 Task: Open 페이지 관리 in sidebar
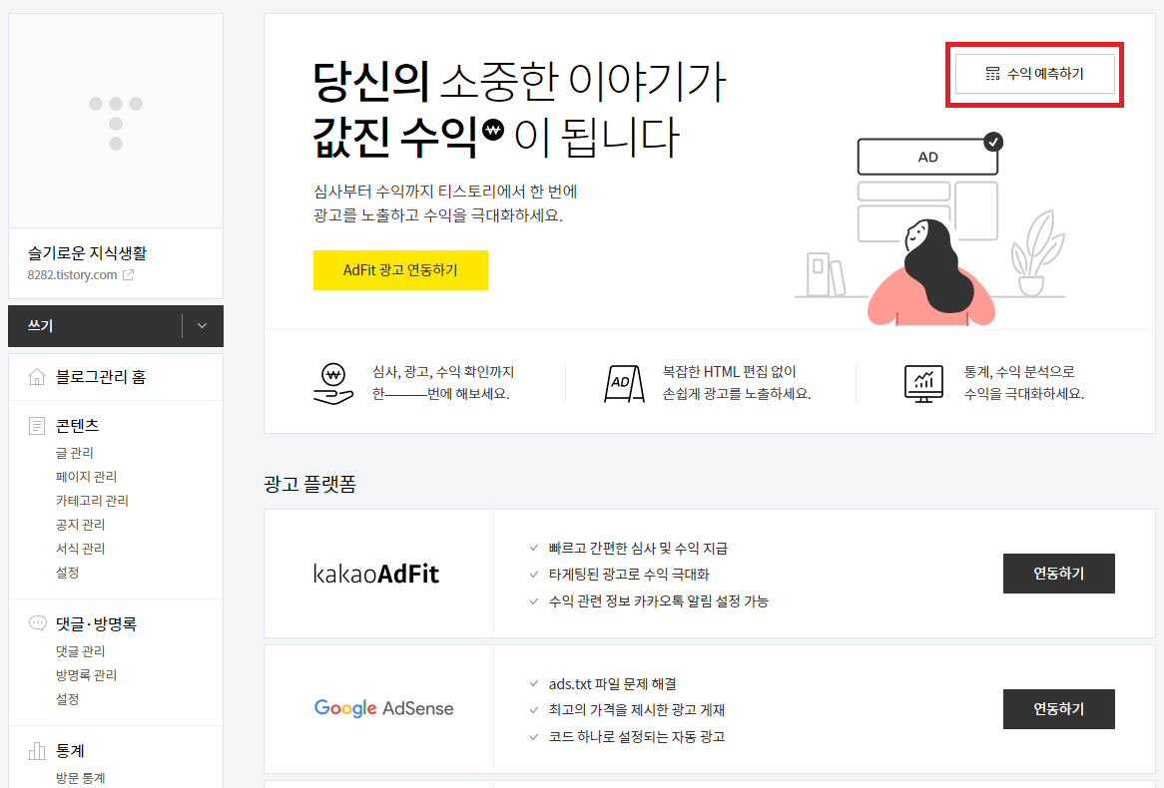[86, 477]
